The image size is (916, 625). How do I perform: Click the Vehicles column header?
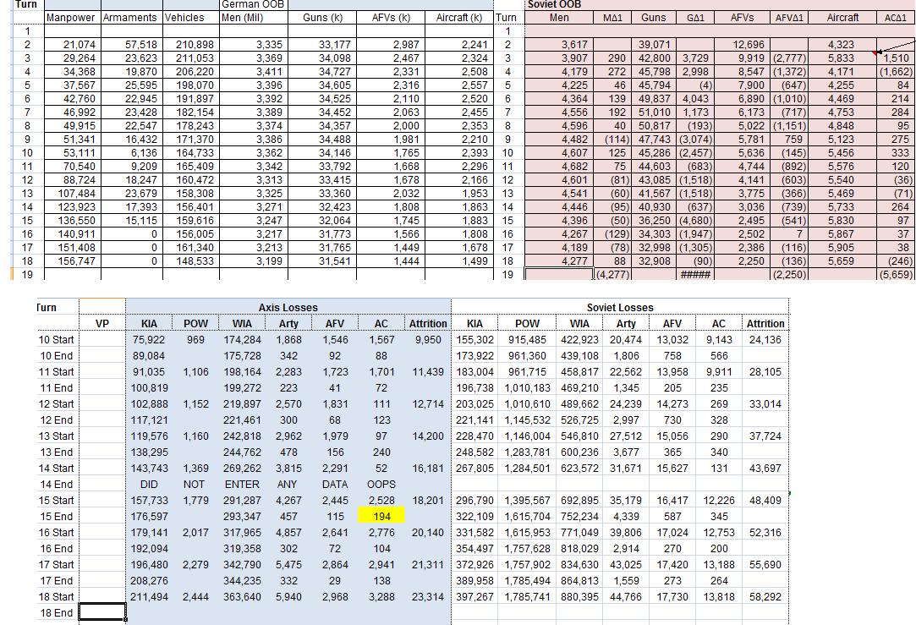tap(191, 18)
